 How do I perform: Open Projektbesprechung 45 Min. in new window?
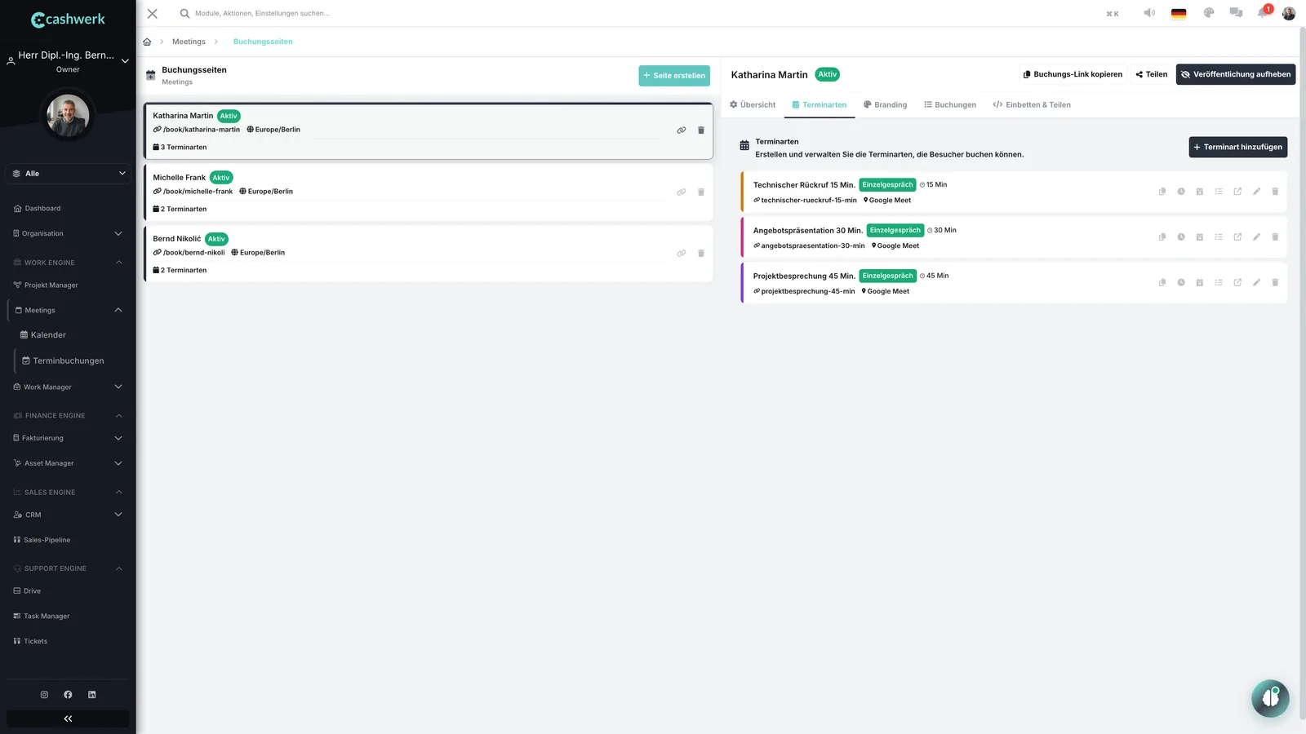point(1237,283)
